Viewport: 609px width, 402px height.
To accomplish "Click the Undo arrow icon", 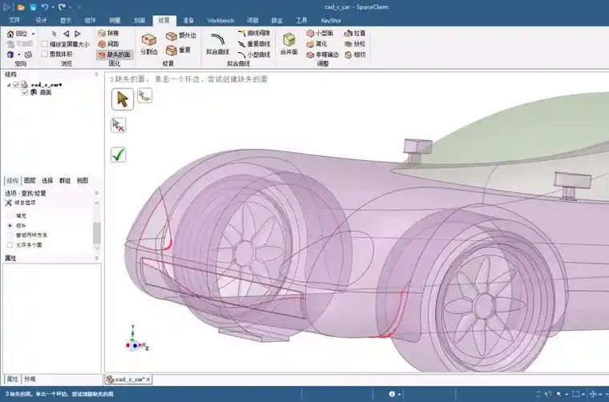I will (x=45, y=7).
